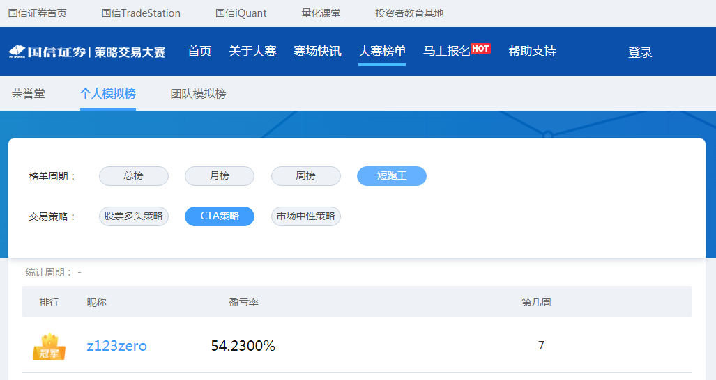Switch to the 个人模拟榜 tab
Screen dimensions: 716x380
tap(108, 94)
